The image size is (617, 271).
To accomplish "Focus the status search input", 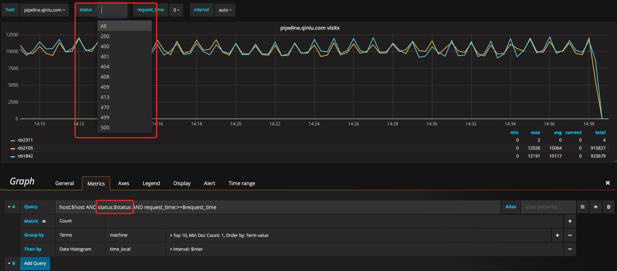I will coord(112,10).
